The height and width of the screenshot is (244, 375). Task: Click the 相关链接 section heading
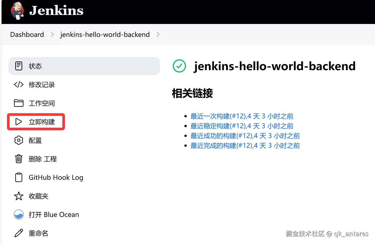click(x=192, y=93)
